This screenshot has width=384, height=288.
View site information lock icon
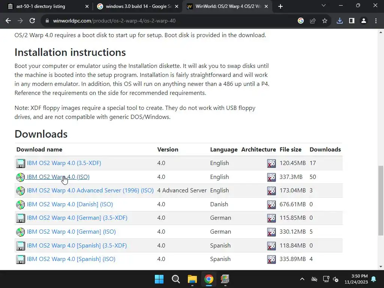click(47, 21)
